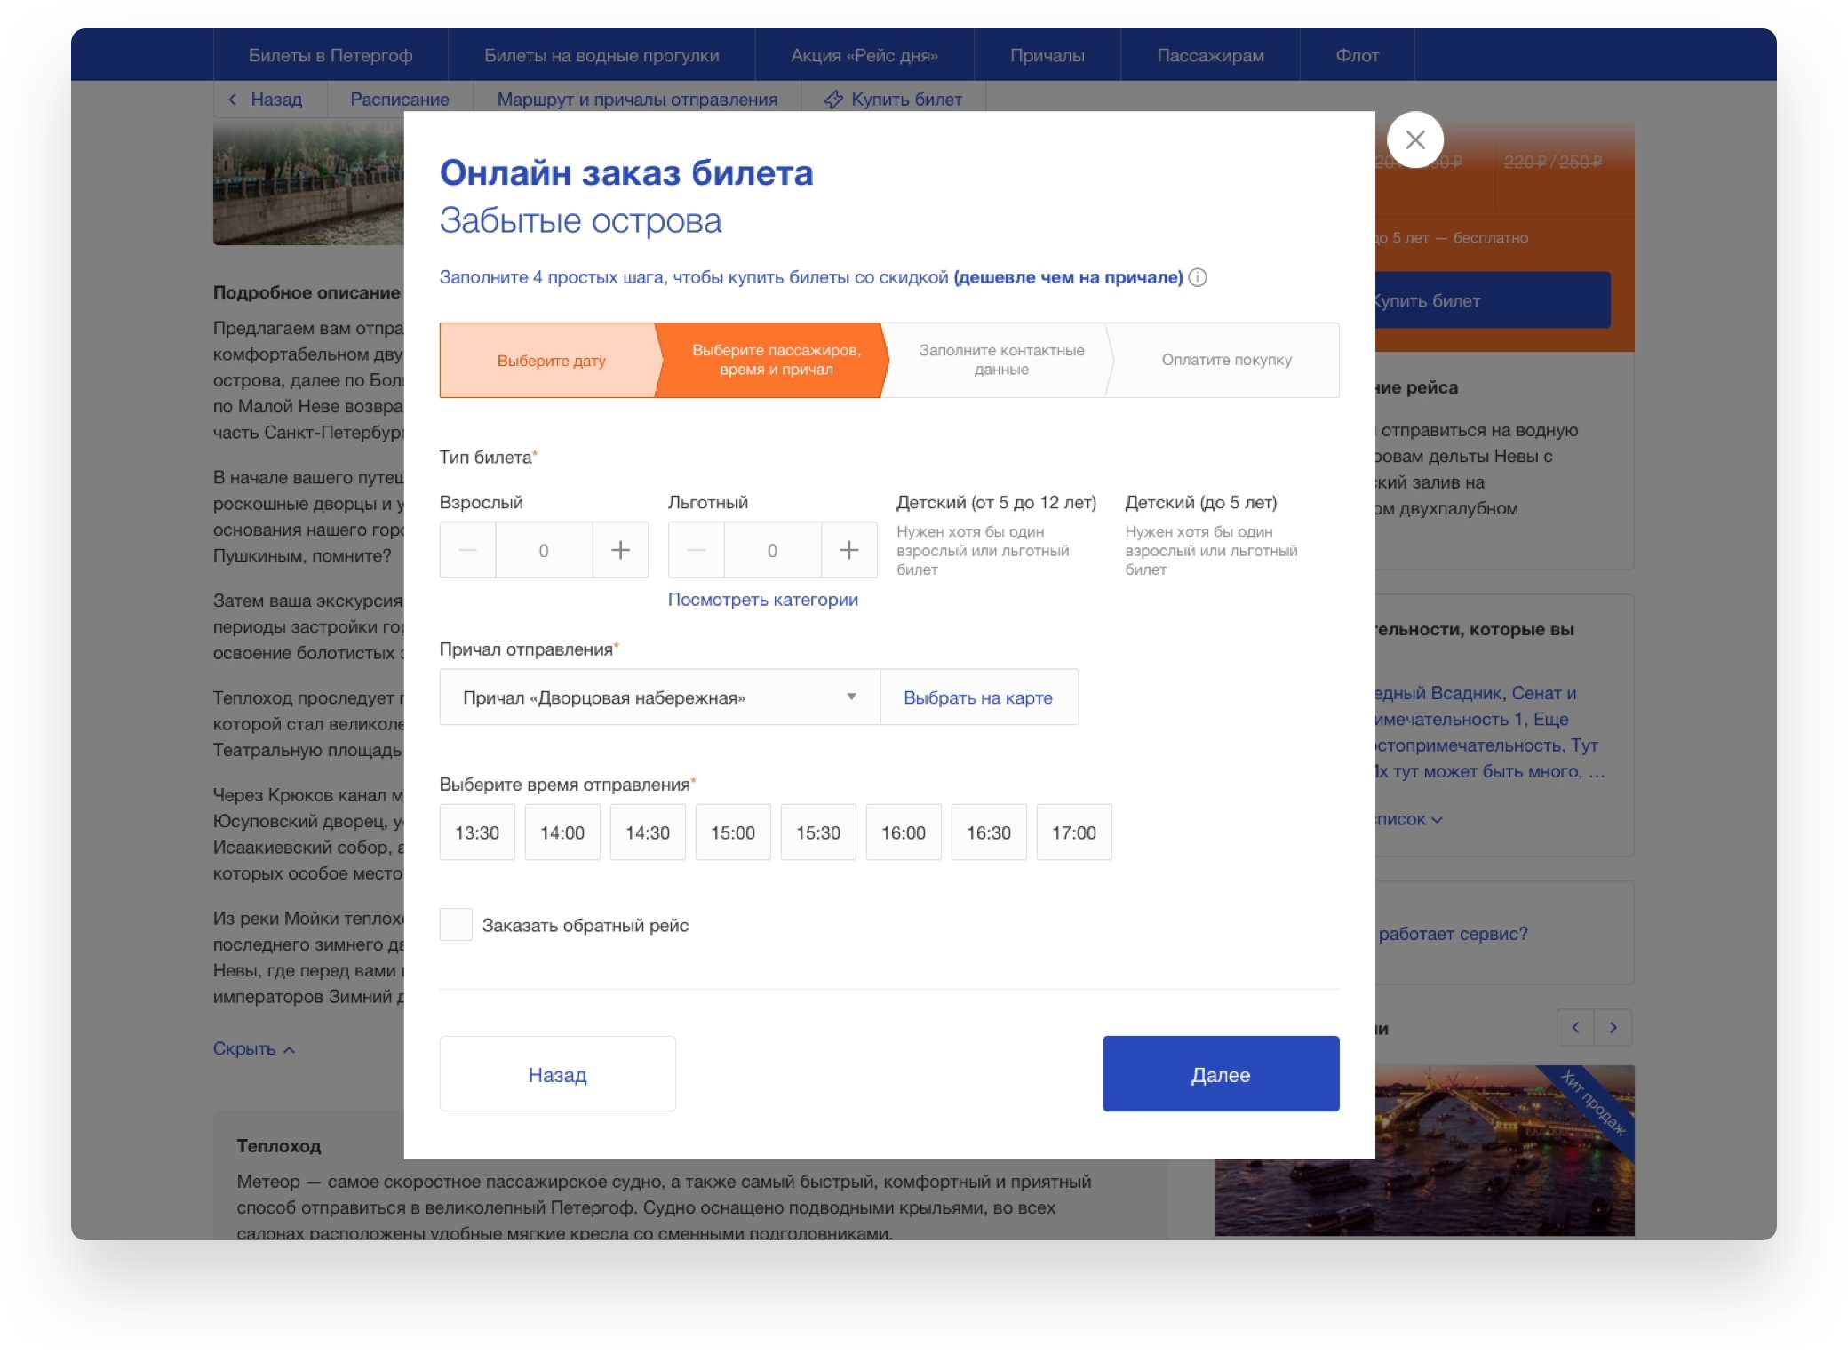
Task: Open the canal embankment photo
Action: (308, 184)
